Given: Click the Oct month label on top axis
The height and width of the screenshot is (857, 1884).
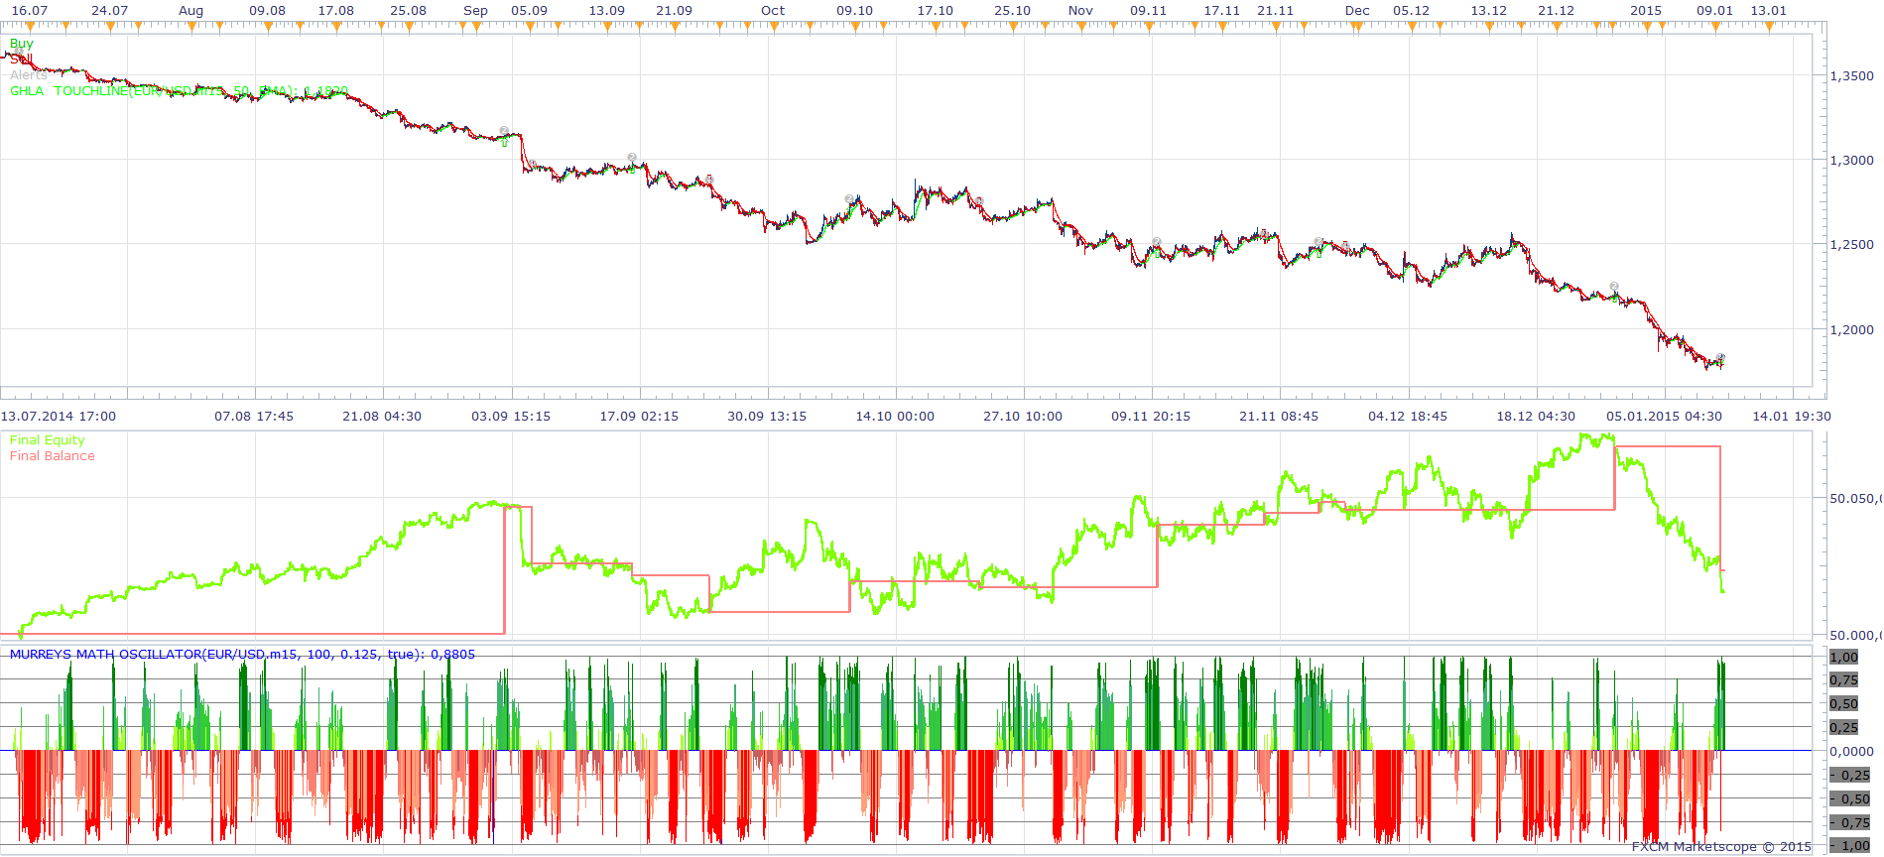Looking at the screenshot, I should (773, 10).
